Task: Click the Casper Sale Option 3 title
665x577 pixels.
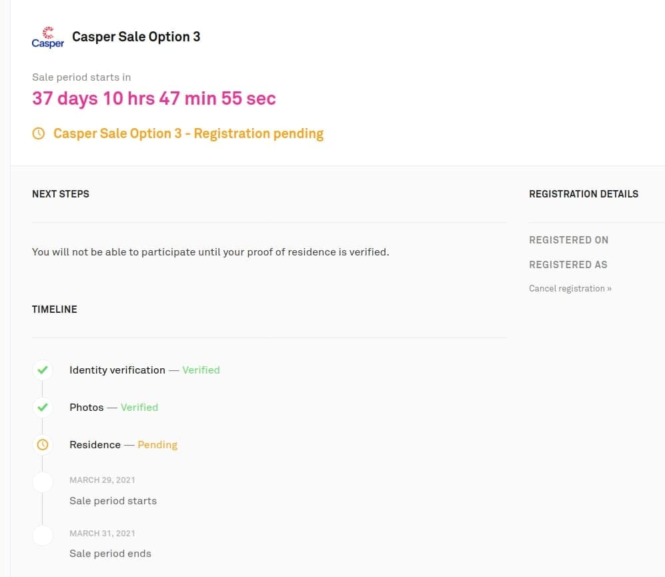Action: [x=136, y=37]
